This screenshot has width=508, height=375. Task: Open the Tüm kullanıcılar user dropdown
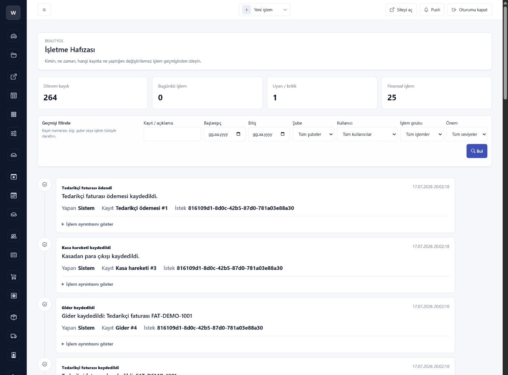367,134
